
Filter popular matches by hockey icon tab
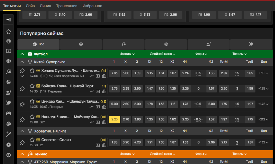[208, 44]
